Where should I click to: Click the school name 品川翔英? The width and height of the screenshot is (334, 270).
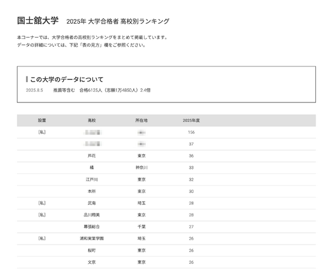(x=92, y=215)
